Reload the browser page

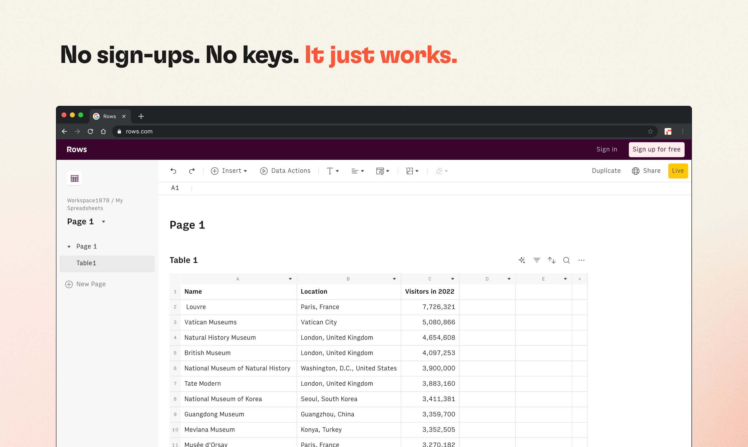pos(90,131)
